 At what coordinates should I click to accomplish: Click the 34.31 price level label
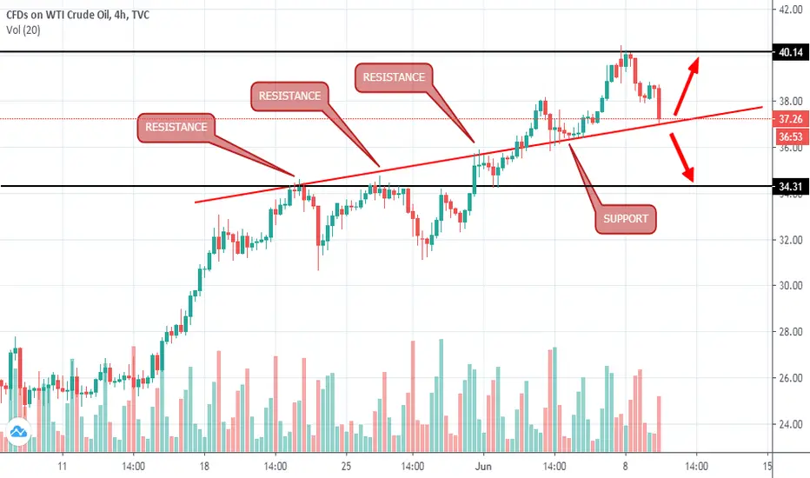(790, 186)
